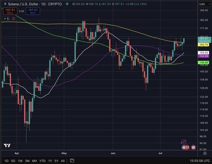This screenshot has width=212, height=164.
Task: Click the May label on time axis
Action: point(64,153)
